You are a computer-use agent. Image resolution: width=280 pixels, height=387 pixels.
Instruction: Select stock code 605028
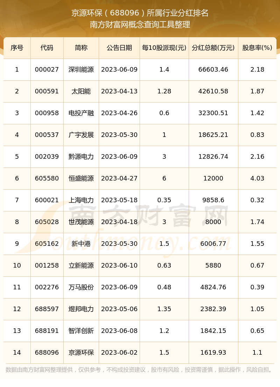tap(47, 222)
